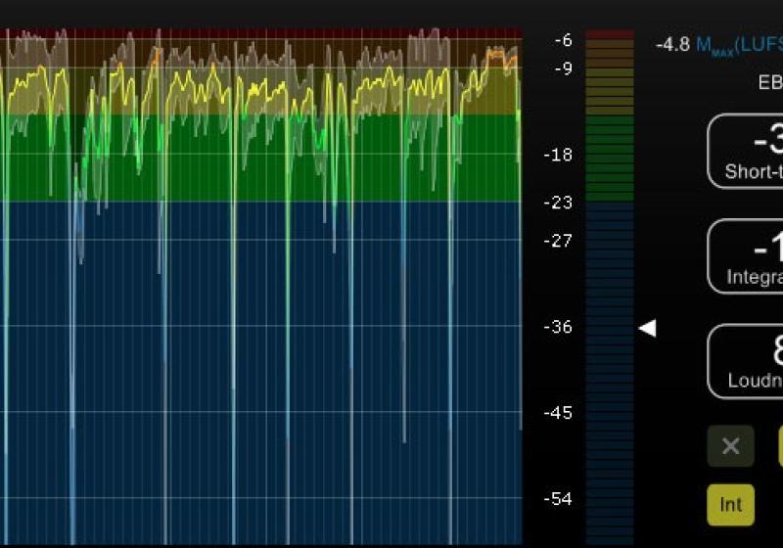
Task: Open the EBU preset label
Action: coord(770,82)
